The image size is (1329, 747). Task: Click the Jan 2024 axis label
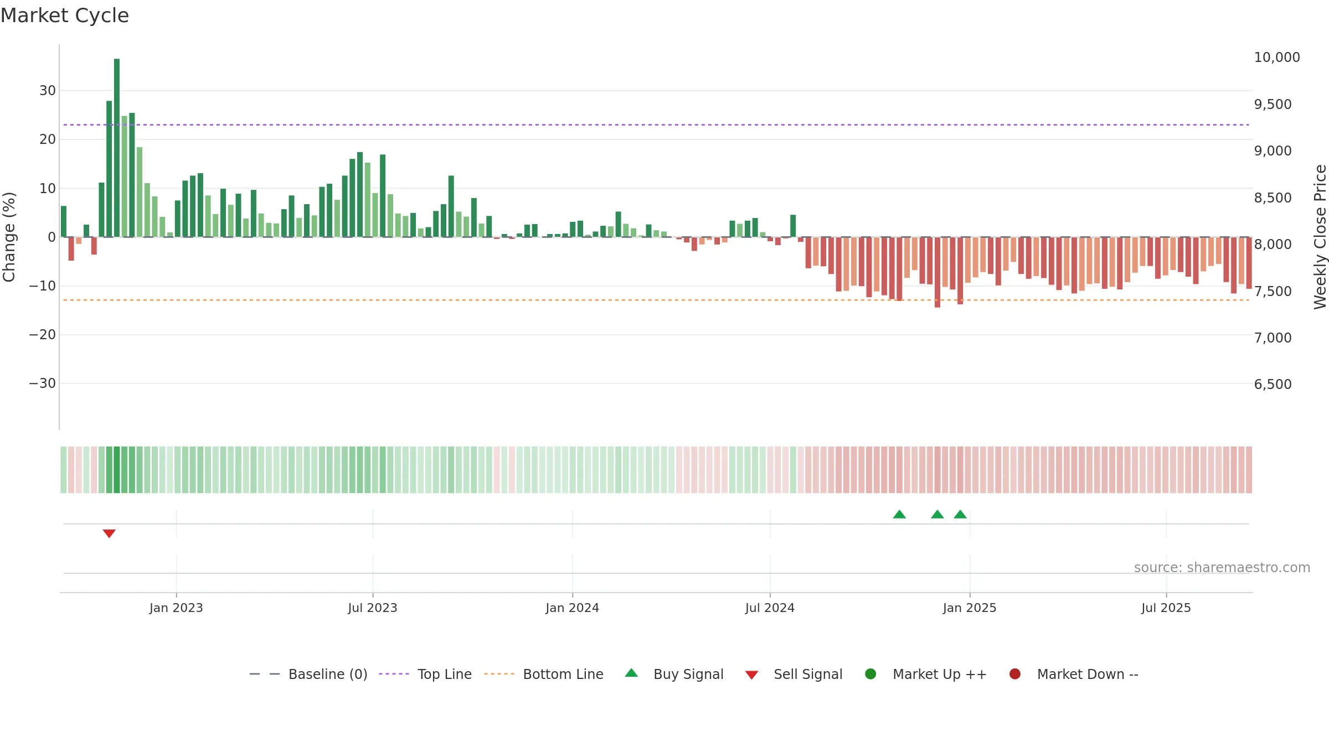pyautogui.click(x=572, y=608)
